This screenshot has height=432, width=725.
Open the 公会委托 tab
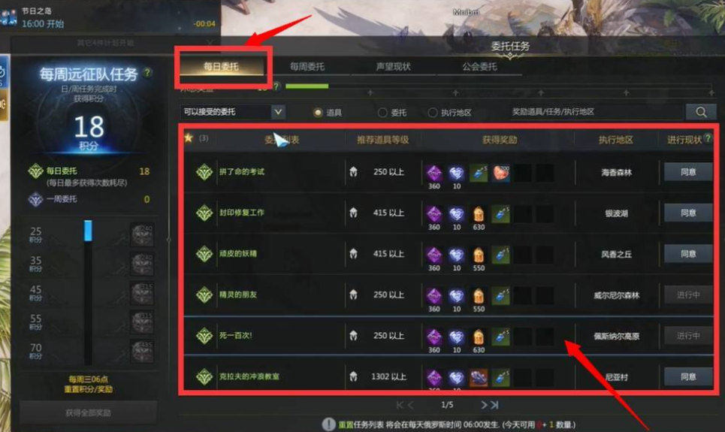[479, 67]
